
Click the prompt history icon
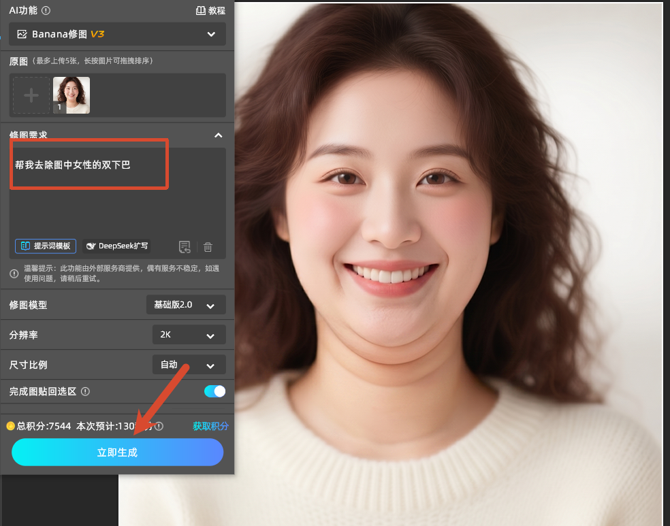(185, 247)
